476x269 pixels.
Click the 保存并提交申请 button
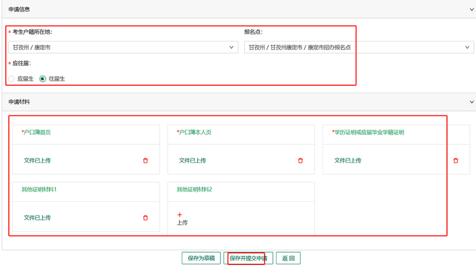click(248, 258)
